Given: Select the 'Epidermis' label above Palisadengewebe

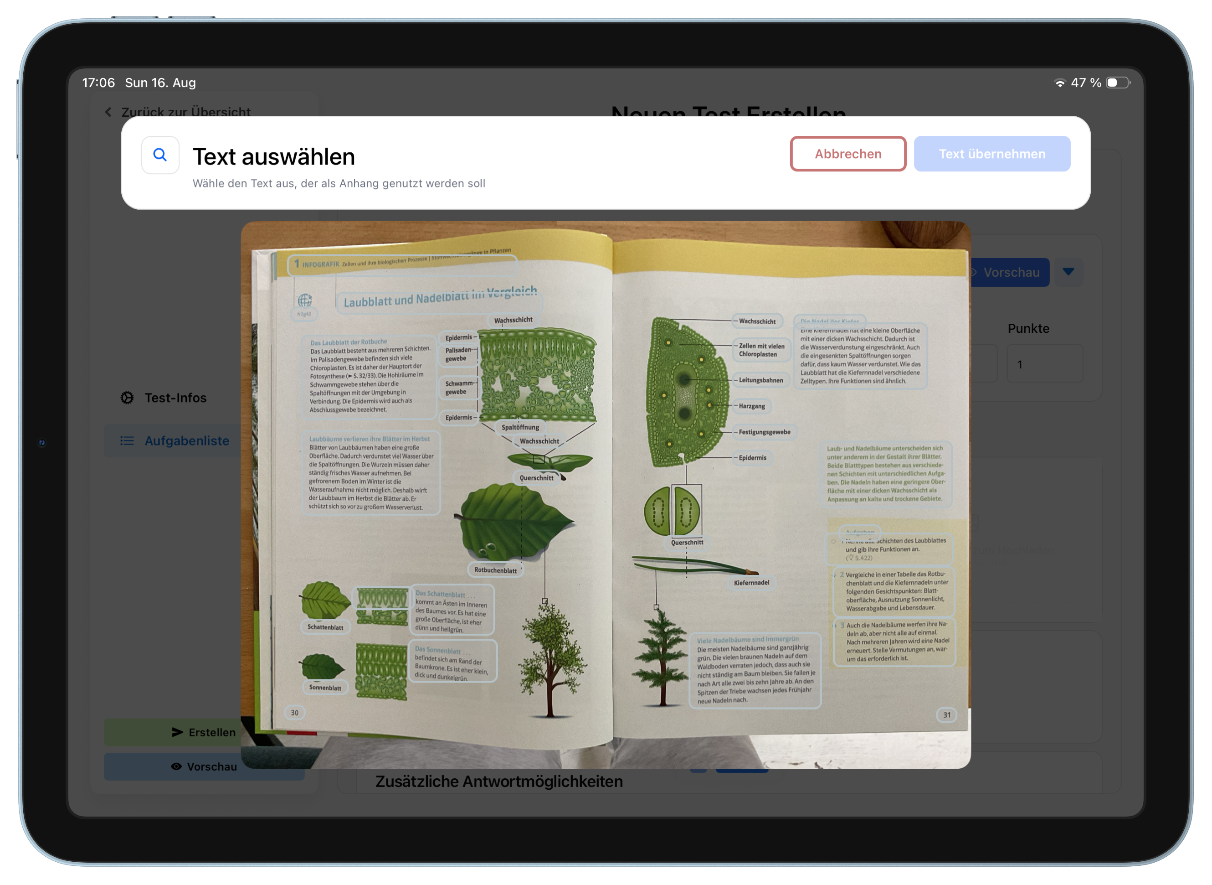Looking at the screenshot, I should tap(458, 337).
